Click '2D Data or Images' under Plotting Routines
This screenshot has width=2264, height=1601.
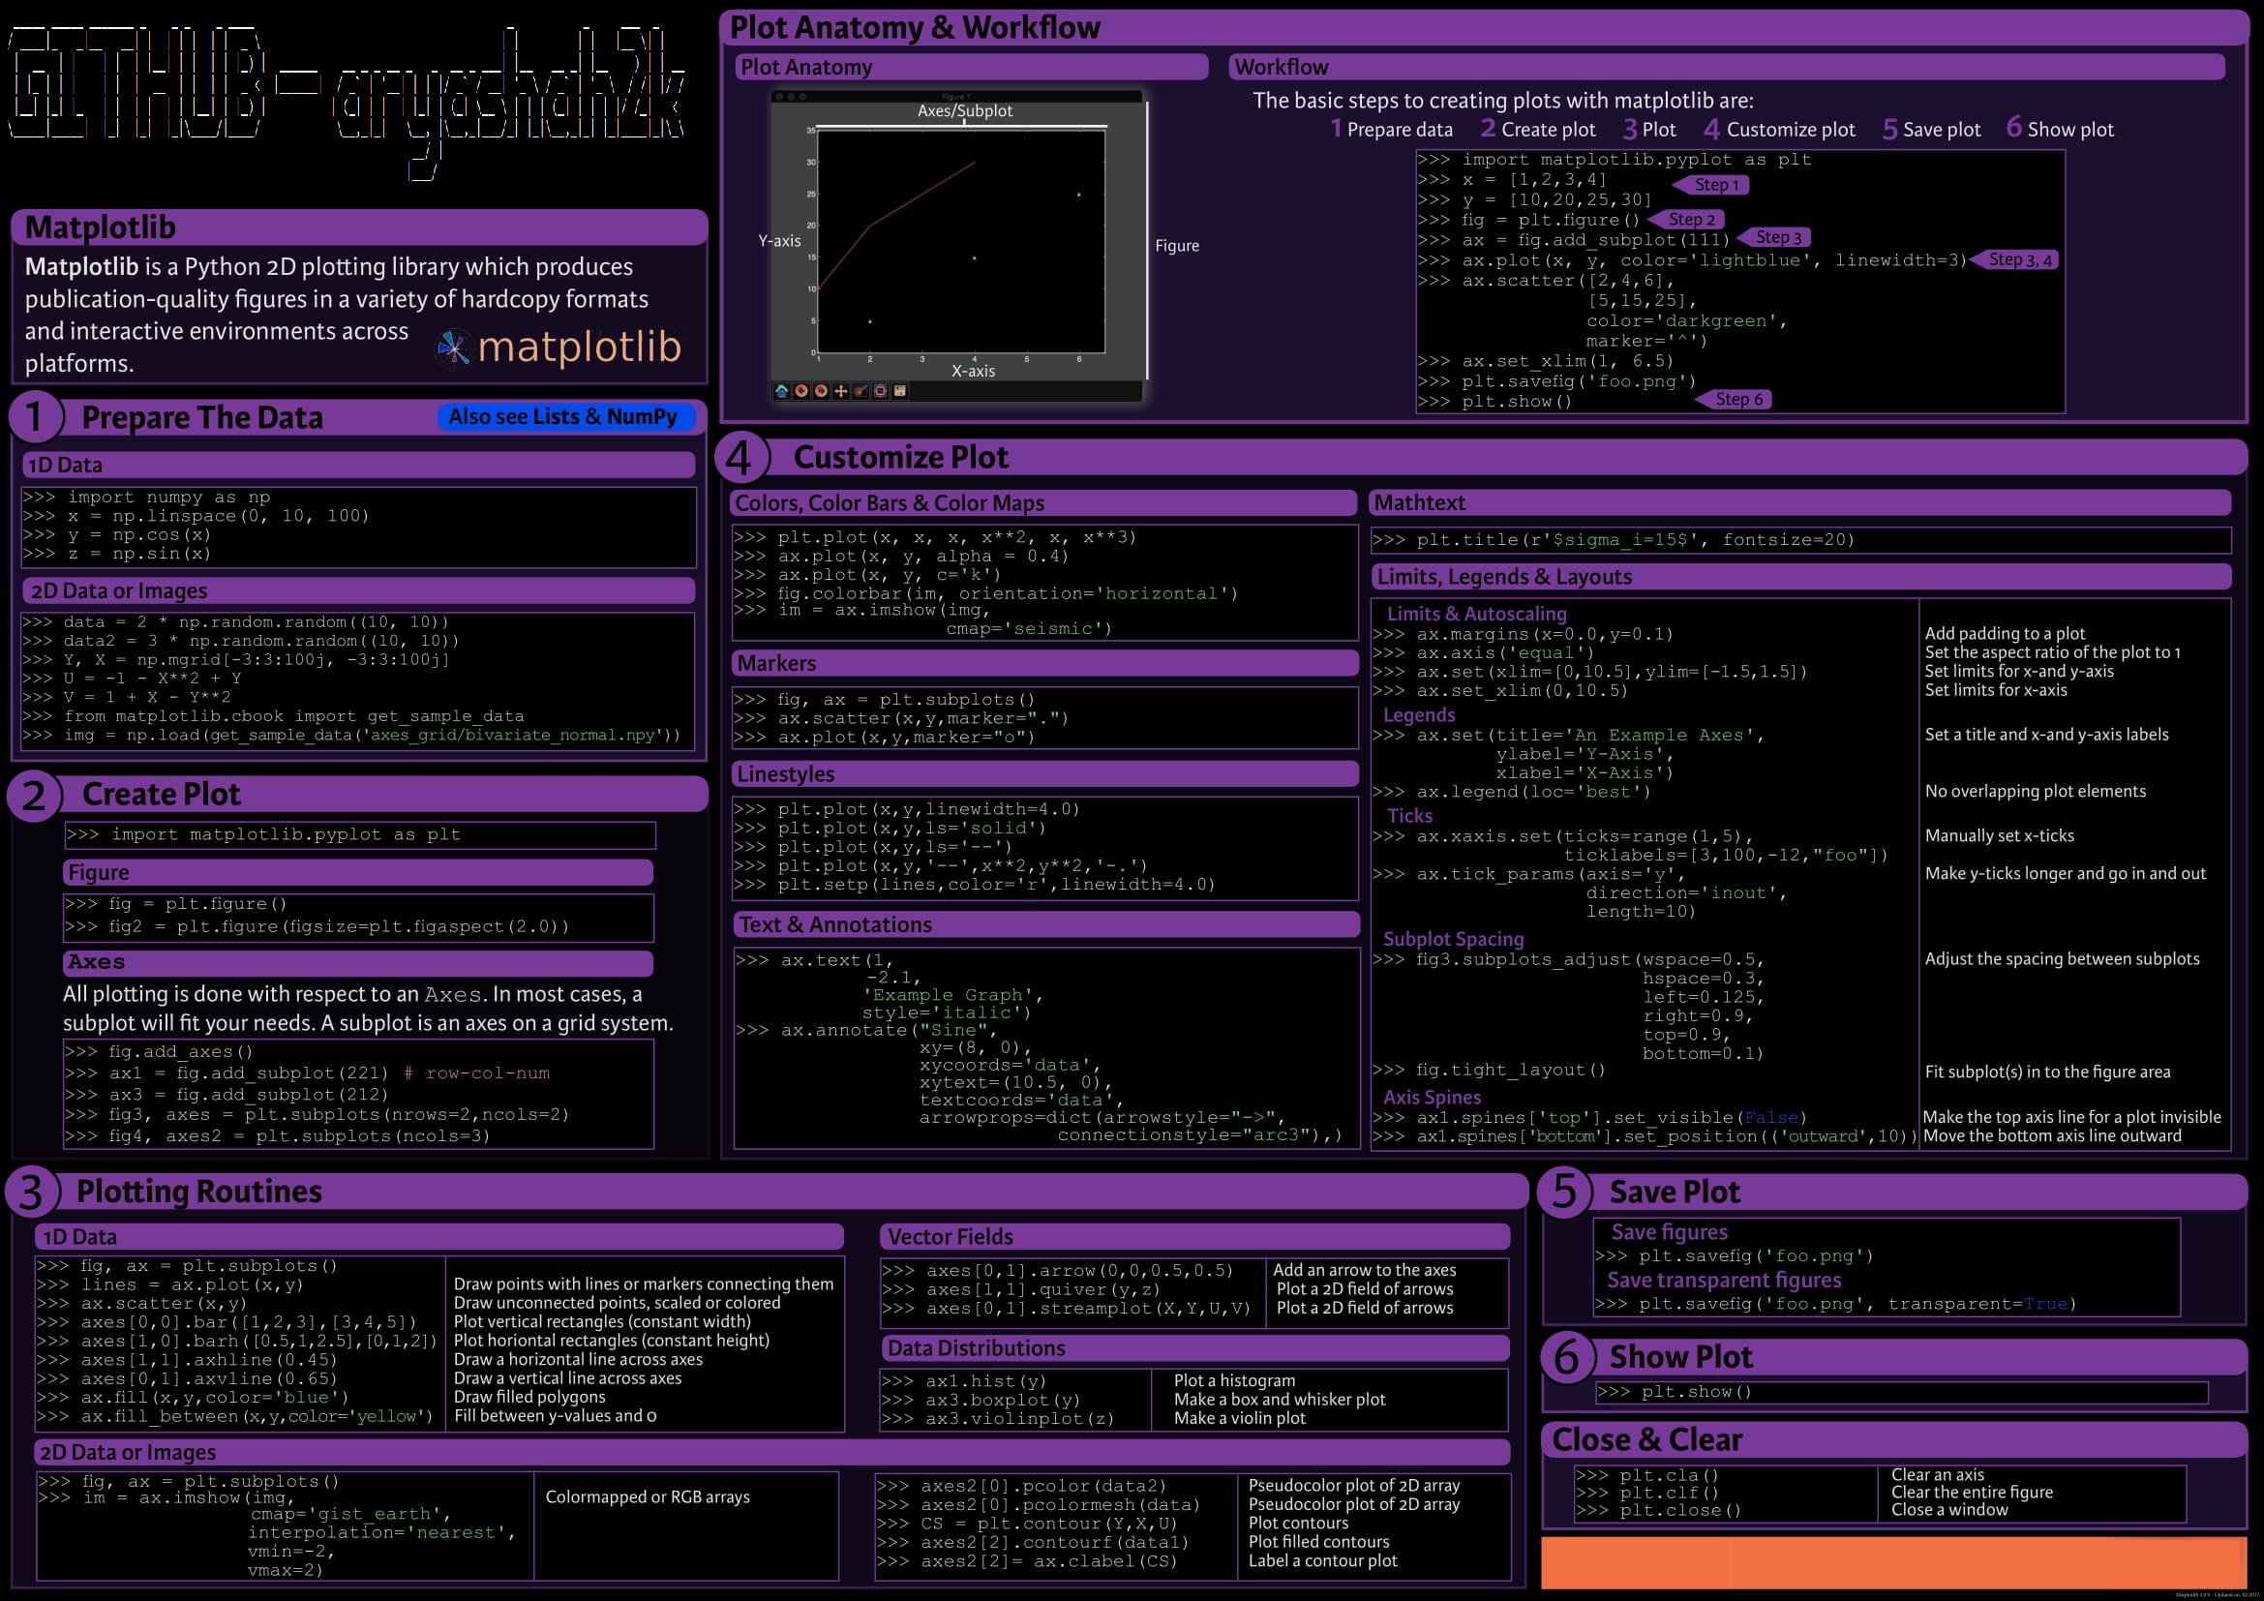(772, 1452)
